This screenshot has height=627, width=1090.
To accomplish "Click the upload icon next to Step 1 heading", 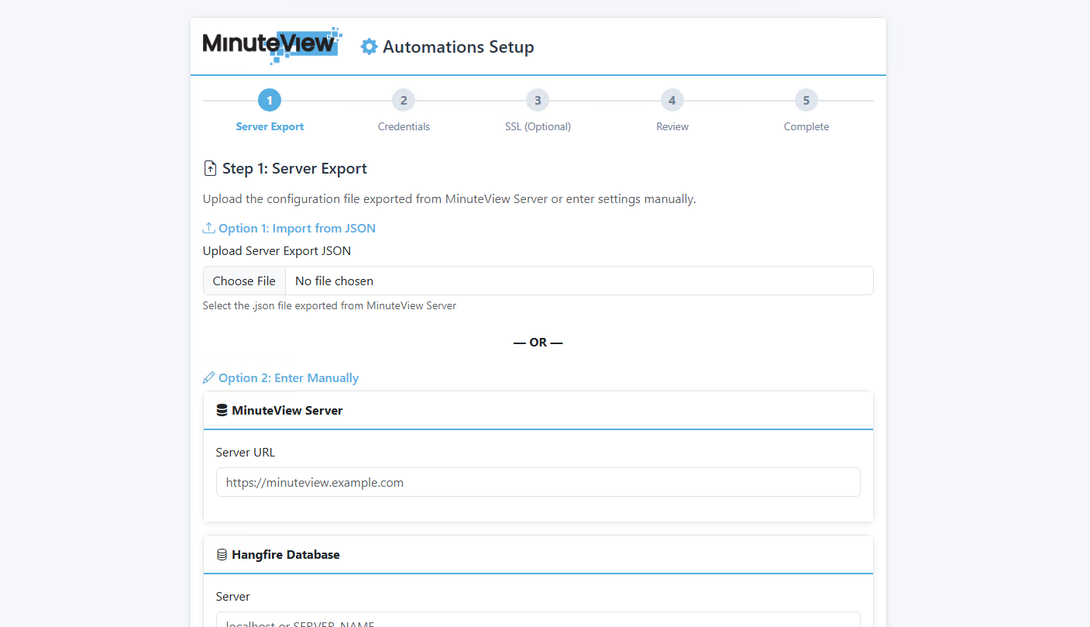I will coord(209,167).
